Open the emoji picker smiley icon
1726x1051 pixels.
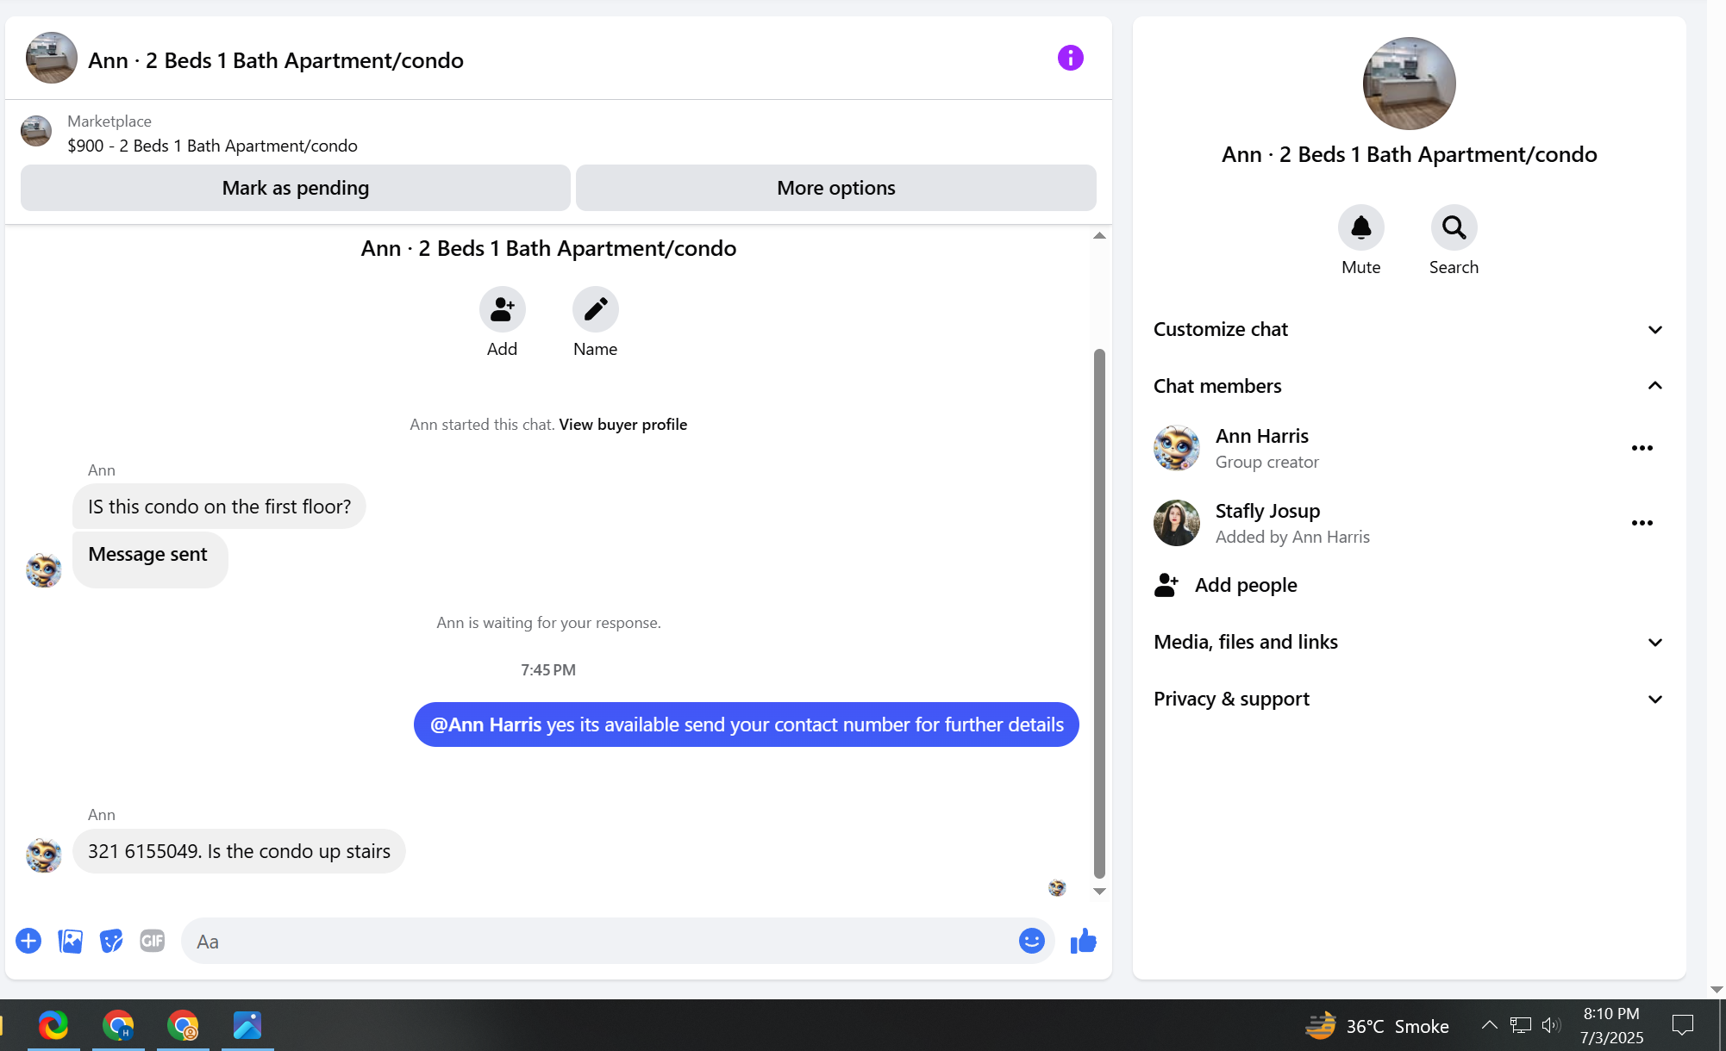pyautogui.click(x=1031, y=941)
